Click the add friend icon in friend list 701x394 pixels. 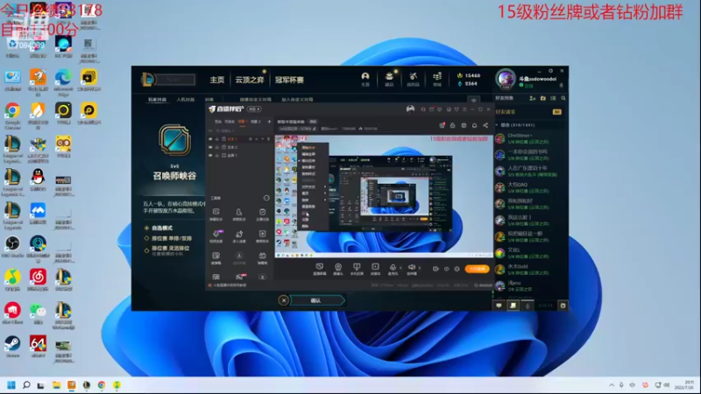tap(532, 98)
